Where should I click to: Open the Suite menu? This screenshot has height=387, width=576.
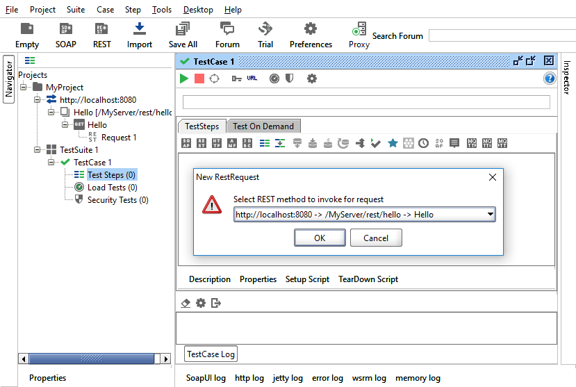click(x=76, y=10)
